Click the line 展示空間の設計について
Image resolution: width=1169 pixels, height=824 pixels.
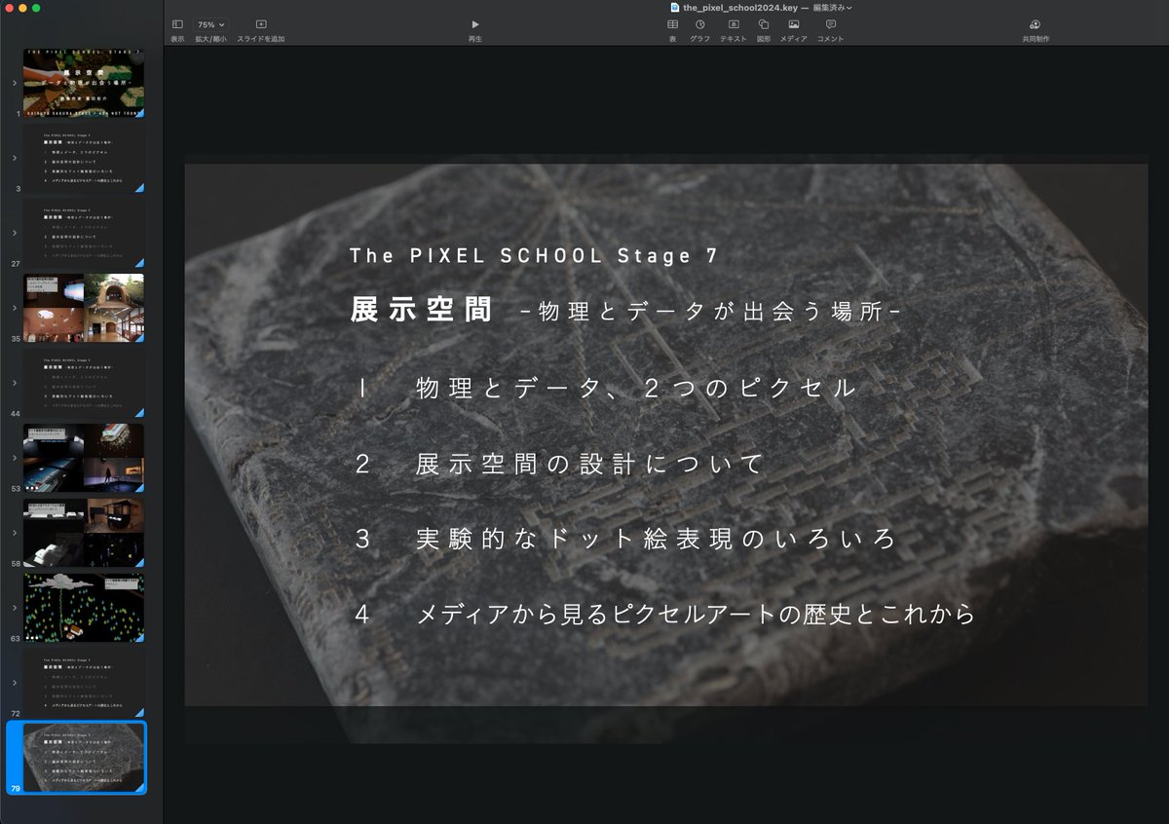coord(589,464)
